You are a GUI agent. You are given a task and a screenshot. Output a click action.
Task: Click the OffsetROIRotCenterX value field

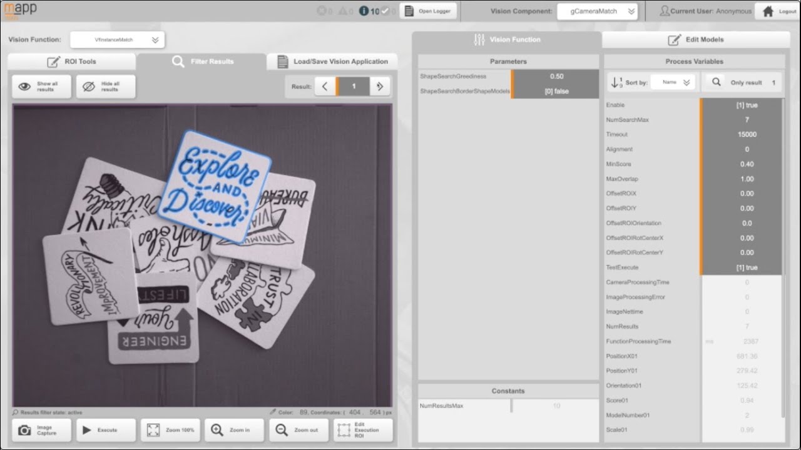[742, 238]
